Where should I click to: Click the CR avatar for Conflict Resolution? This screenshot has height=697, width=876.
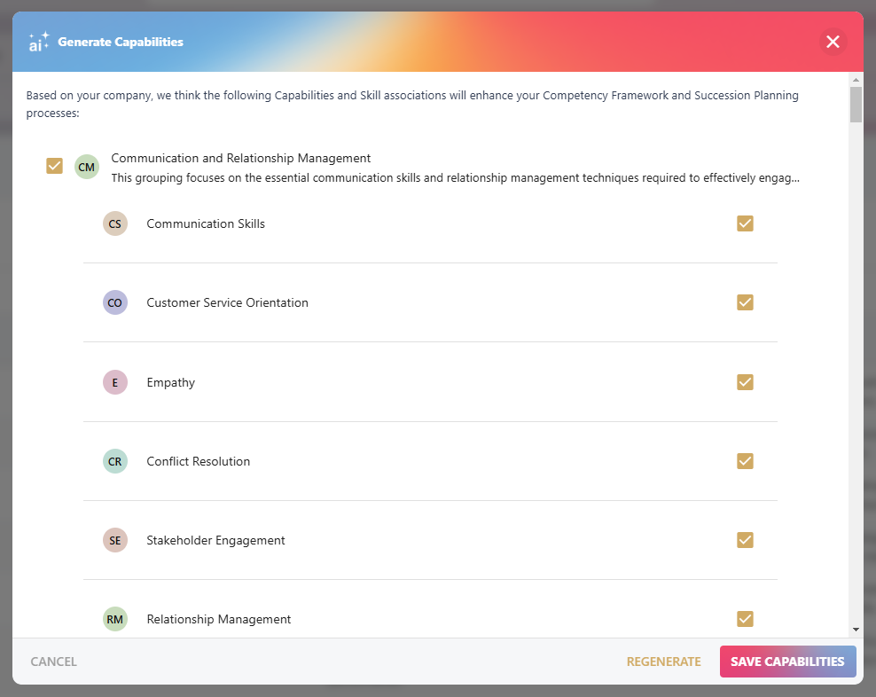click(x=115, y=461)
